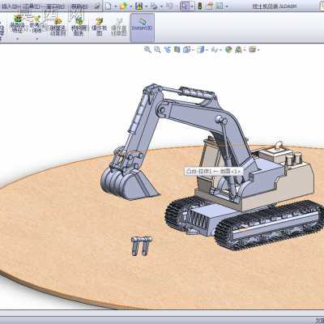Click the Save icon in the toolbar

pyautogui.click(x=139, y=6)
